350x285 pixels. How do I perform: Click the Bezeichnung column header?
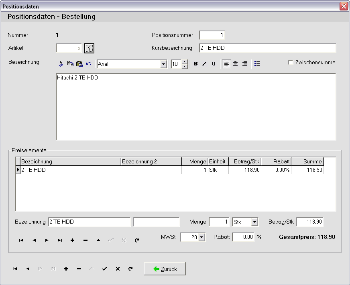point(71,162)
